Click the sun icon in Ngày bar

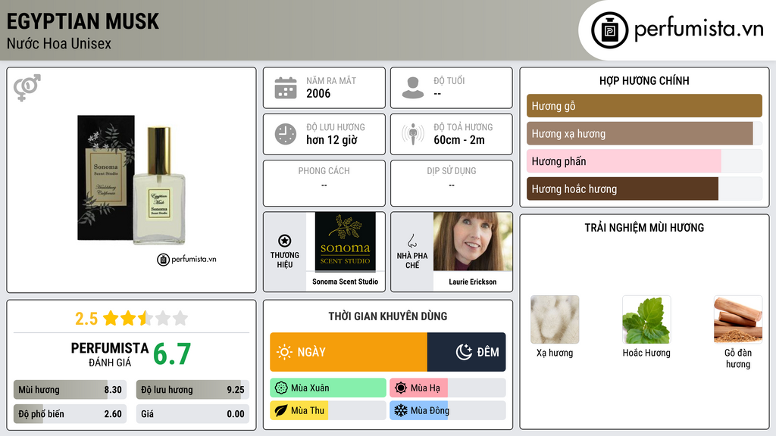click(x=284, y=352)
